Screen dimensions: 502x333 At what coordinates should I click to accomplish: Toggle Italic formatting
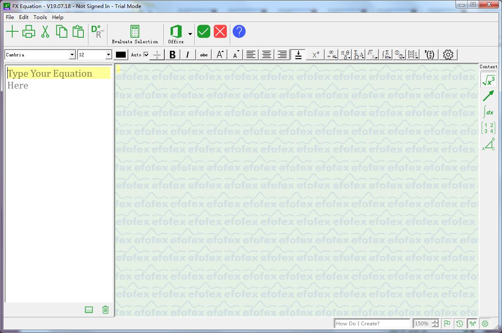(188, 55)
